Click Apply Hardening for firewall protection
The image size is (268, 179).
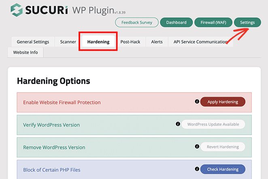pos(223,102)
